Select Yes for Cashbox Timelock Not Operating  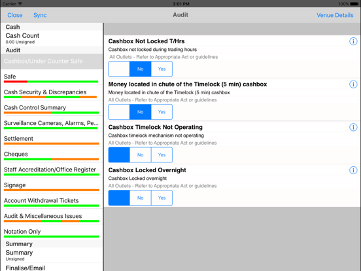click(x=162, y=155)
